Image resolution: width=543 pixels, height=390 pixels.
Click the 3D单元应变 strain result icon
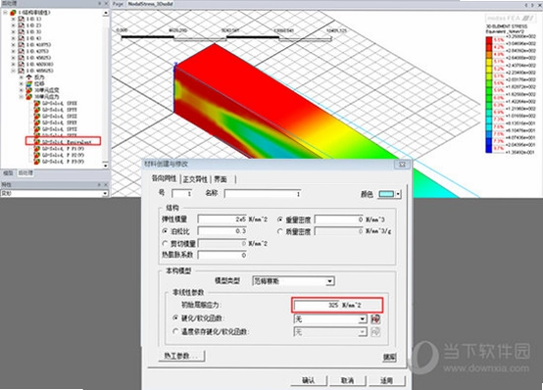click(29, 90)
